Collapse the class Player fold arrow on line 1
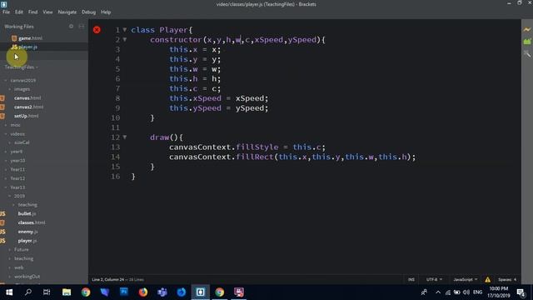This screenshot has height=300, width=533. tap(125, 30)
